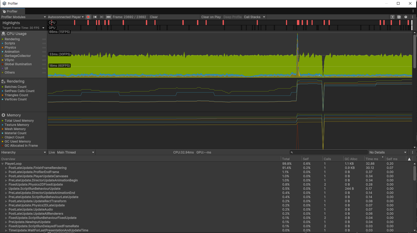Click the search magnifier icon

click(x=292, y=152)
